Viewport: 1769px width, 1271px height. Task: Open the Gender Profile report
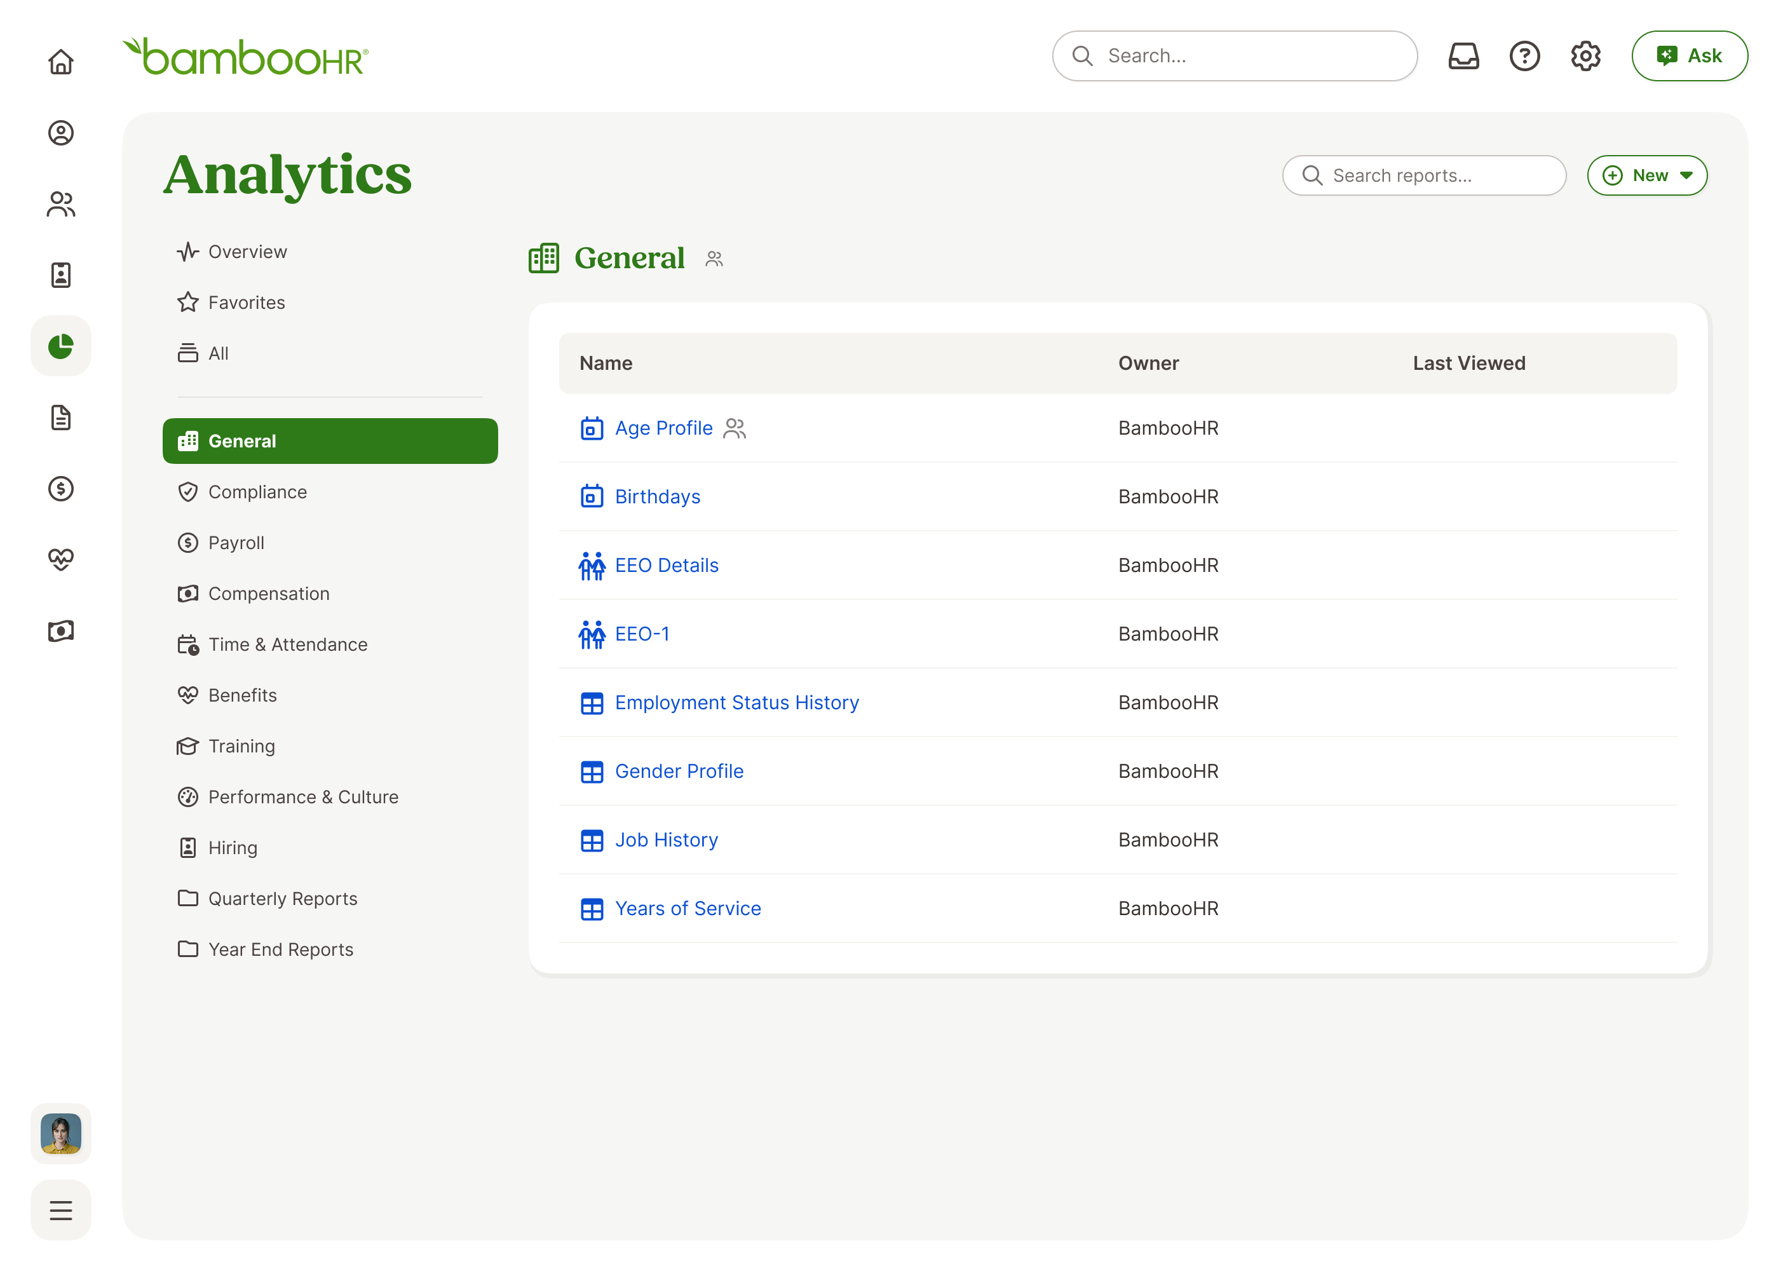(x=679, y=771)
